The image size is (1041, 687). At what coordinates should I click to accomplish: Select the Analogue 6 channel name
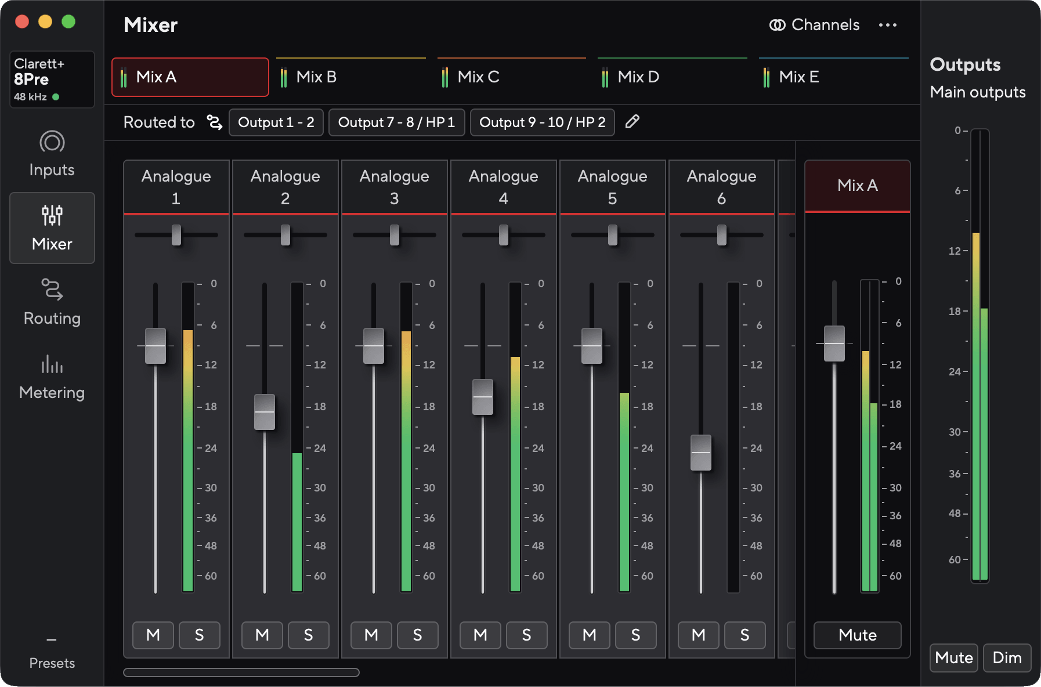(x=722, y=187)
